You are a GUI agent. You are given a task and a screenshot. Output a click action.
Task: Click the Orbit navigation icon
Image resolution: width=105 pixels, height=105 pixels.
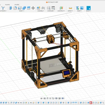click(x=41, y=98)
